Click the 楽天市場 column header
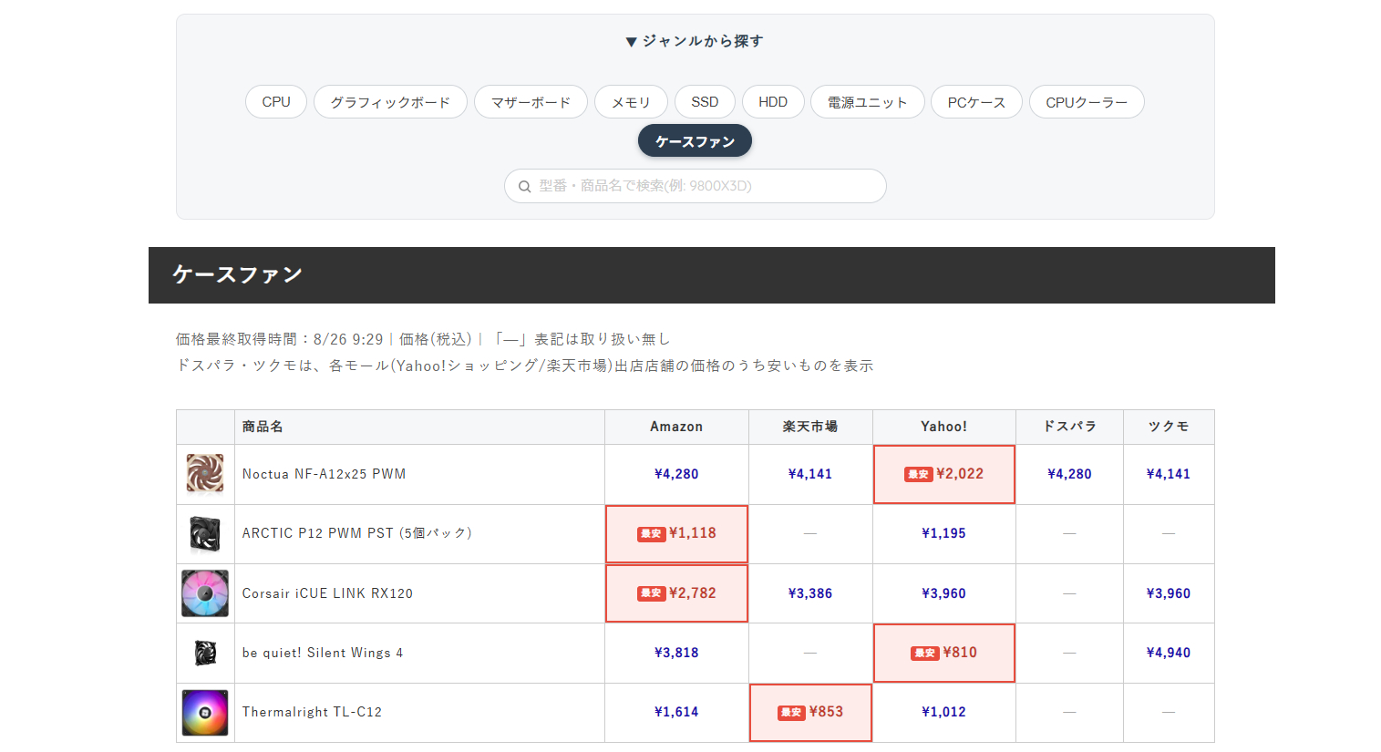 coord(810,427)
